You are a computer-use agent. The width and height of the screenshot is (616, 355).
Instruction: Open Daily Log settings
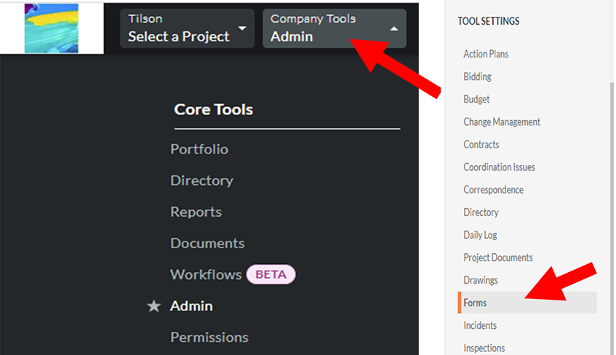[x=480, y=235]
